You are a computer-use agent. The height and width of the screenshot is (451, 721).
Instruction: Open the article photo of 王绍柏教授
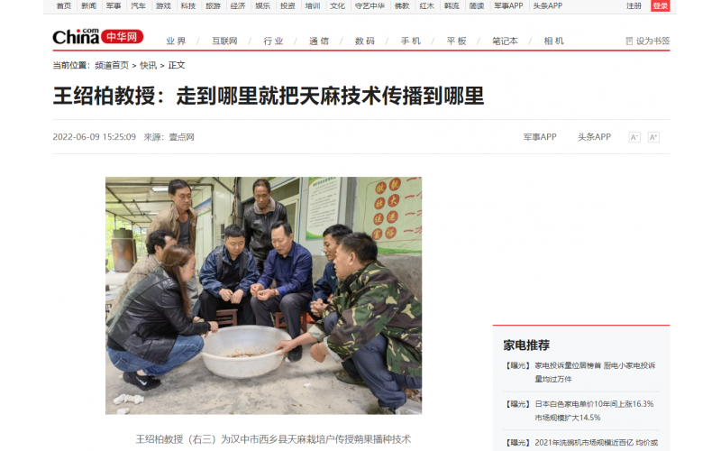pos(263,296)
